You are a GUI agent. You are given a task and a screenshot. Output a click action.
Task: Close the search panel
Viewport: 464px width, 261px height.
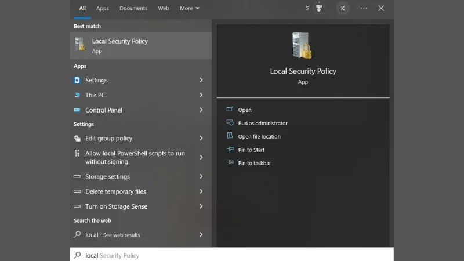381,8
